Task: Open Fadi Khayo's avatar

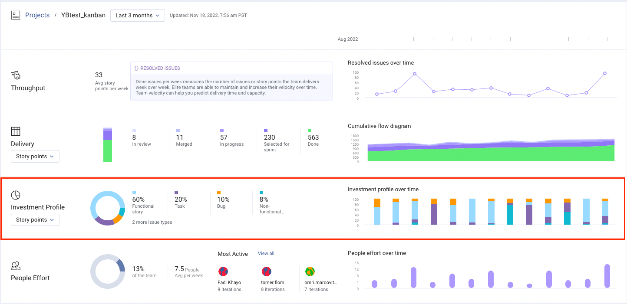Action: pyautogui.click(x=223, y=271)
